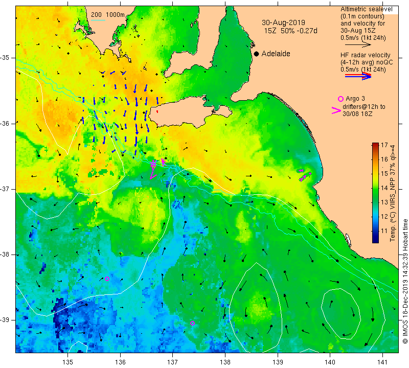The height and width of the screenshot is (368, 409).
Task: Click the small closed sea-level contour near 140.3E
Action: pos(341,314)
